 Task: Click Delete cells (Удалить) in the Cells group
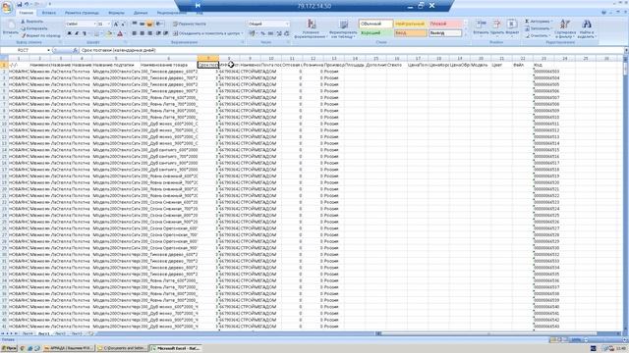pos(497,28)
